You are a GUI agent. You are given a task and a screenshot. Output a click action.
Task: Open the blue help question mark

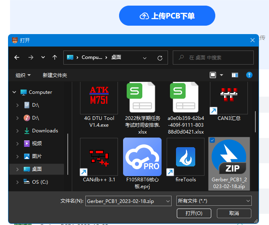(249, 75)
